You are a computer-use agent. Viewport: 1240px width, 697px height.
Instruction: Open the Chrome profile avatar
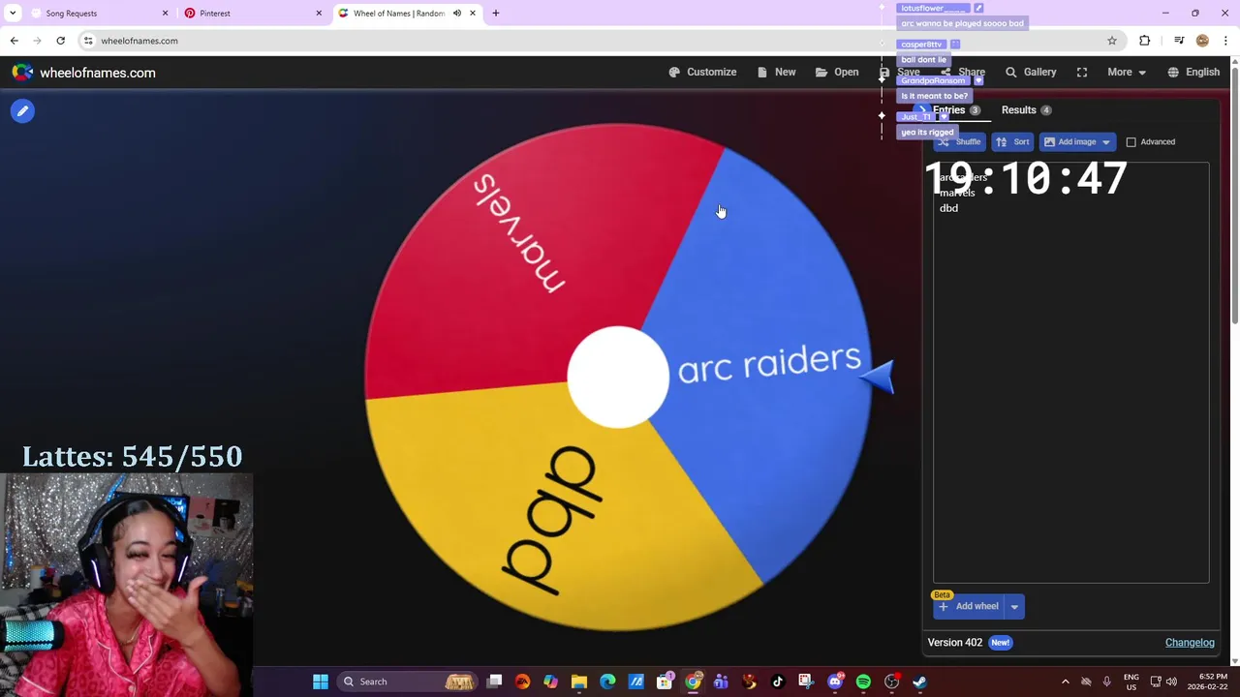1202,41
